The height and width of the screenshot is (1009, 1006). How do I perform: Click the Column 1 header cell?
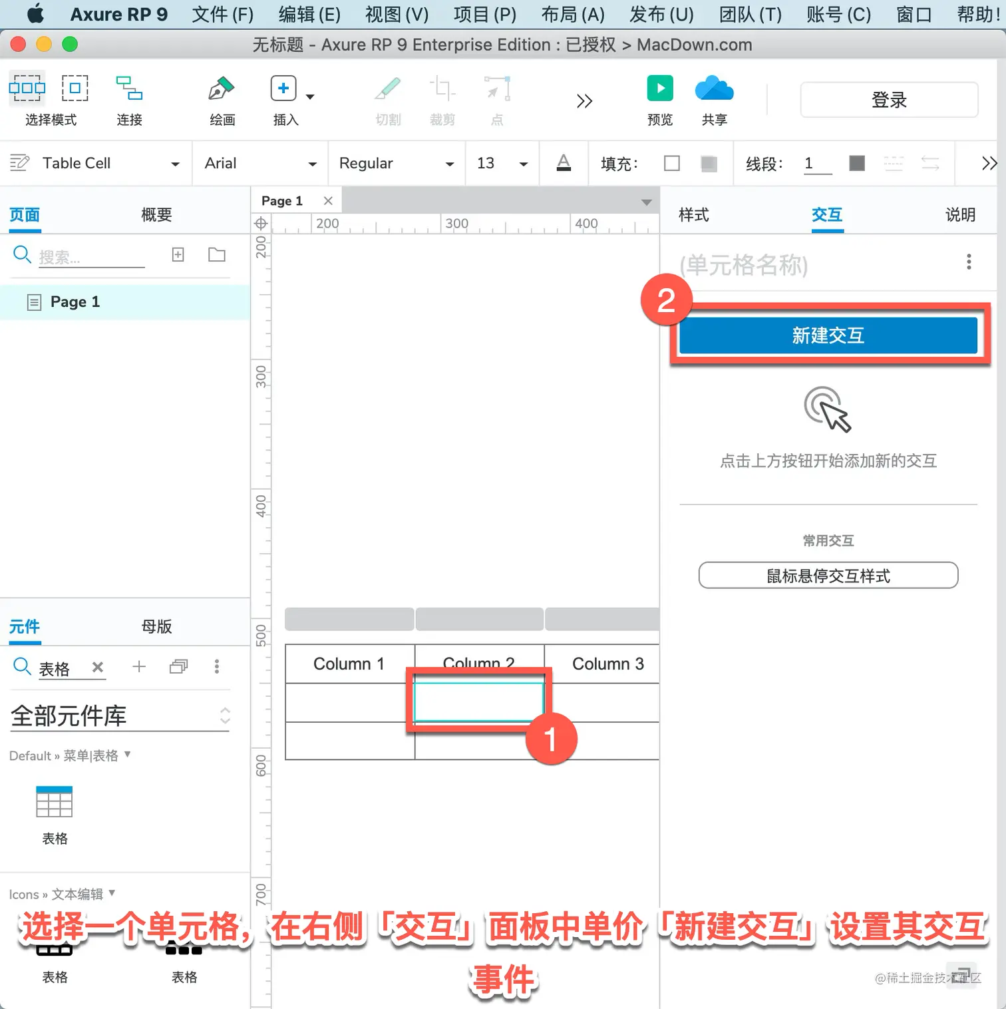(349, 664)
